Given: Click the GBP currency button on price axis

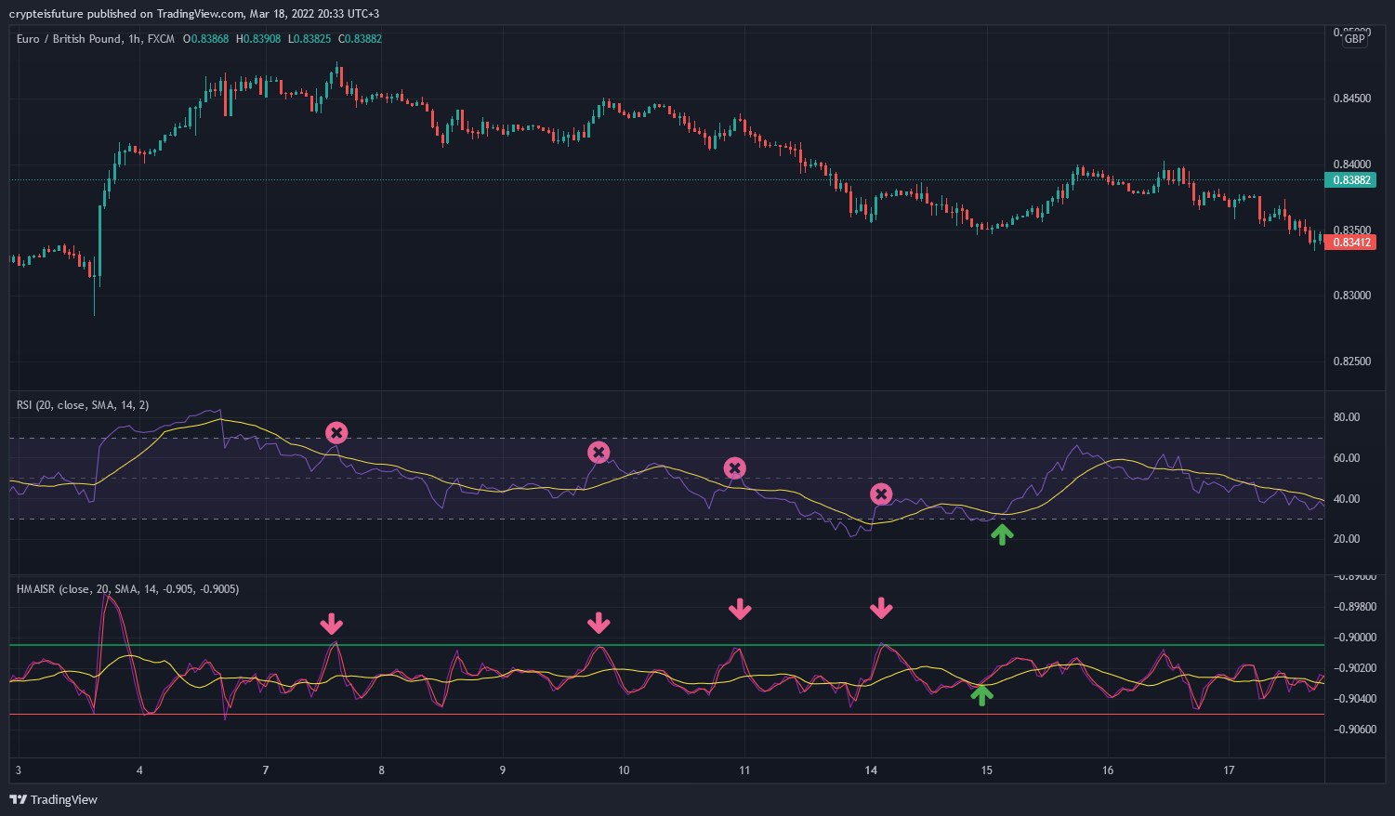Looking at the screenshot, I should 1355,38.
